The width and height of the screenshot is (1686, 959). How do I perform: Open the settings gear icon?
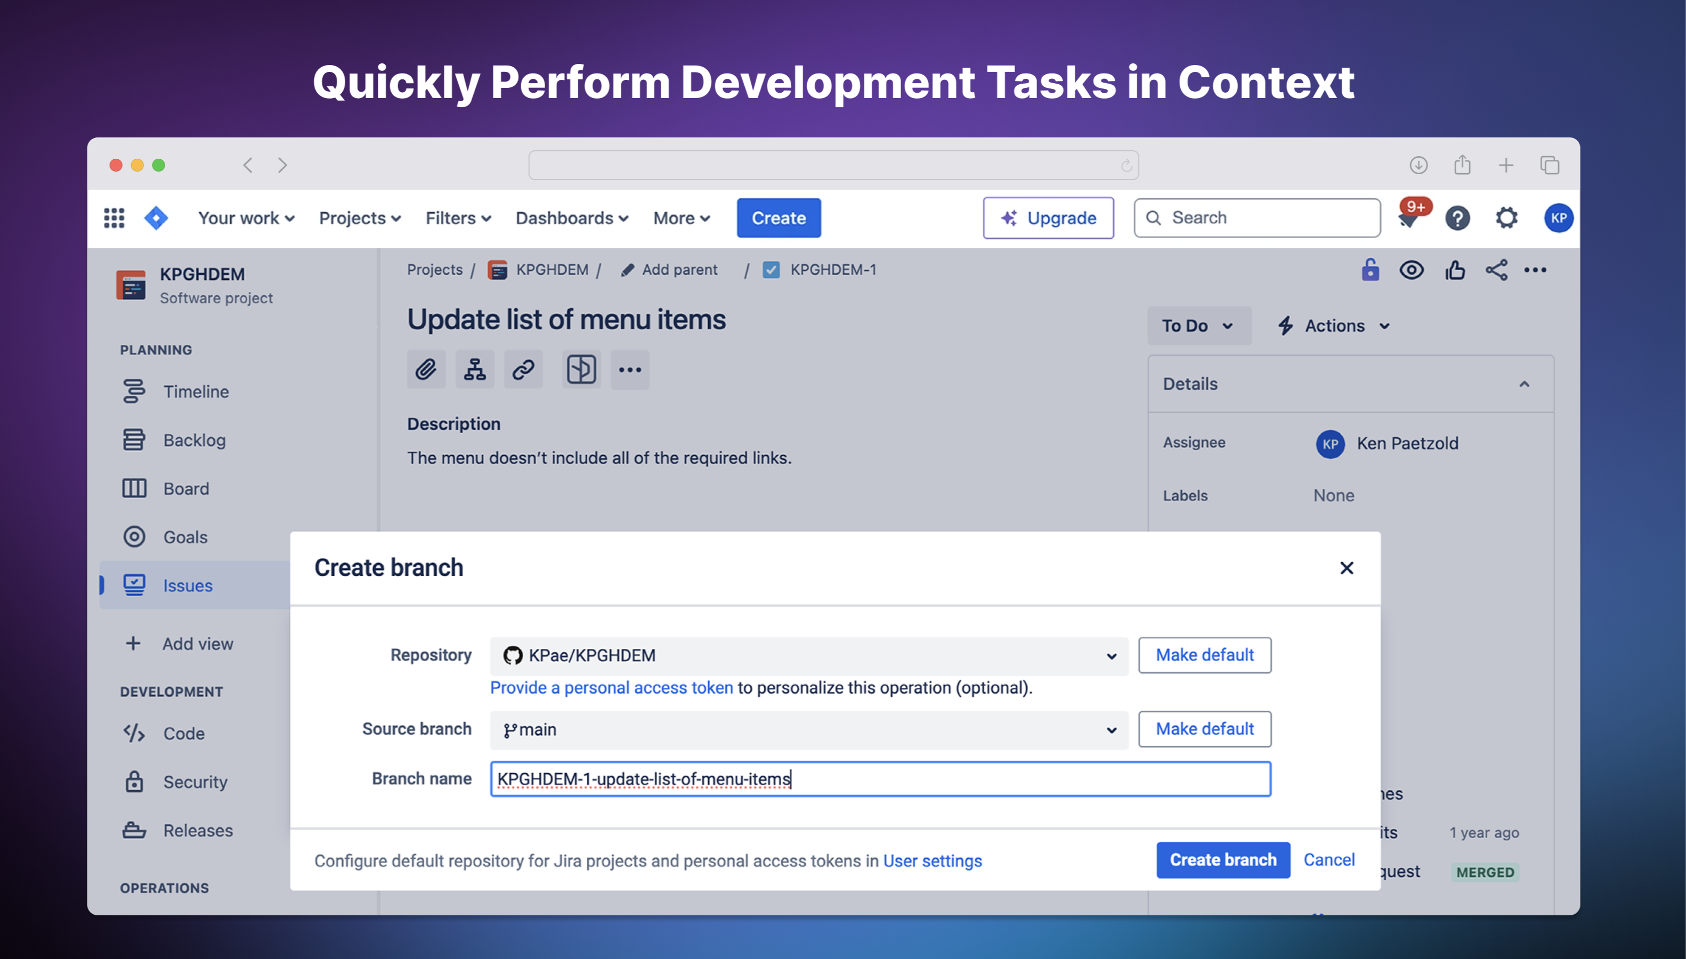coord(1507,218)
